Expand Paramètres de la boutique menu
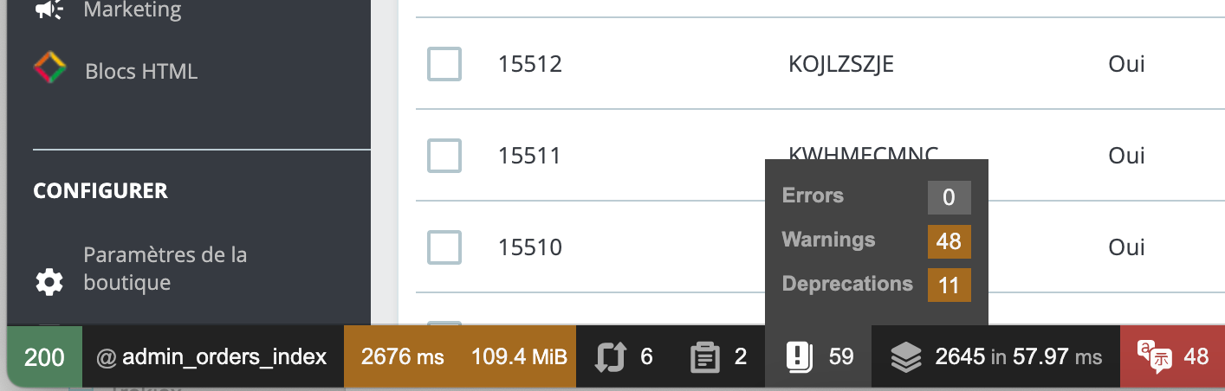Viewport: 1225px width, 391px height. [165, 269]
